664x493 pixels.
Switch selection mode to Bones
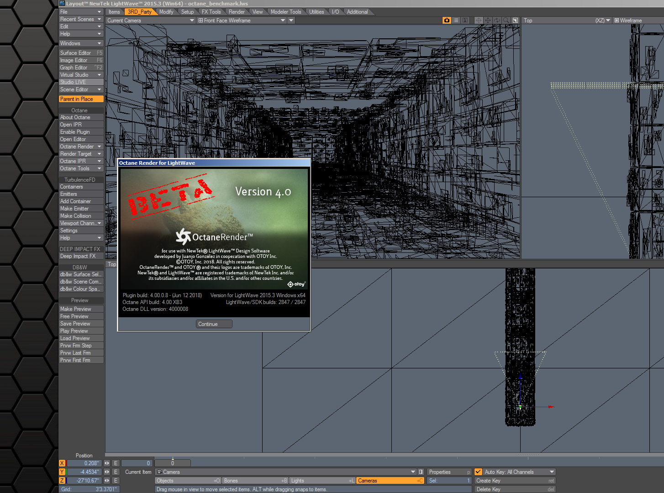tap(256, 481)
